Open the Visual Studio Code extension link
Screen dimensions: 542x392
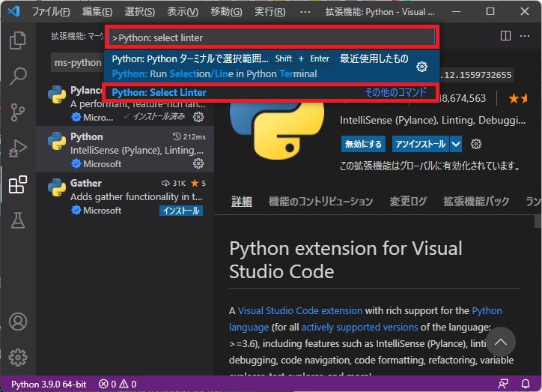point(299,310)
